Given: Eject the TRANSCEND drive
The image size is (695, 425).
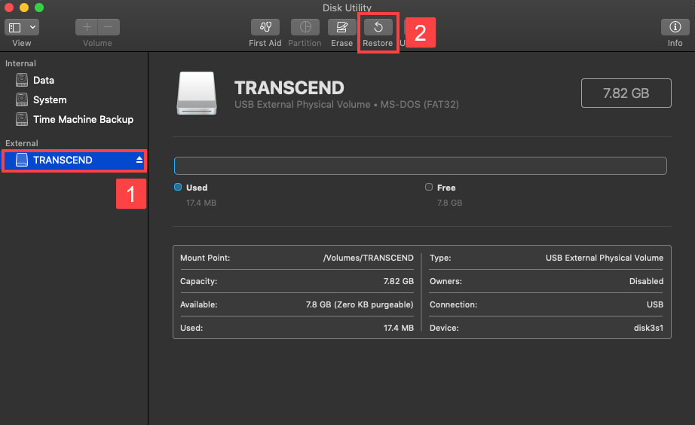Looking at the screenshot, I should coord(139,161).
